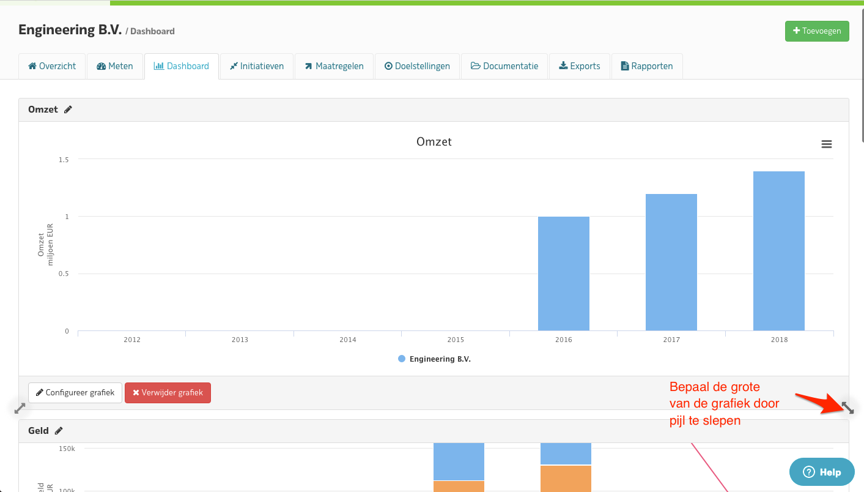Screen dimensions: 864x492
Task: Go to the Initiatieven tab
Action: (x=257, y=66)
